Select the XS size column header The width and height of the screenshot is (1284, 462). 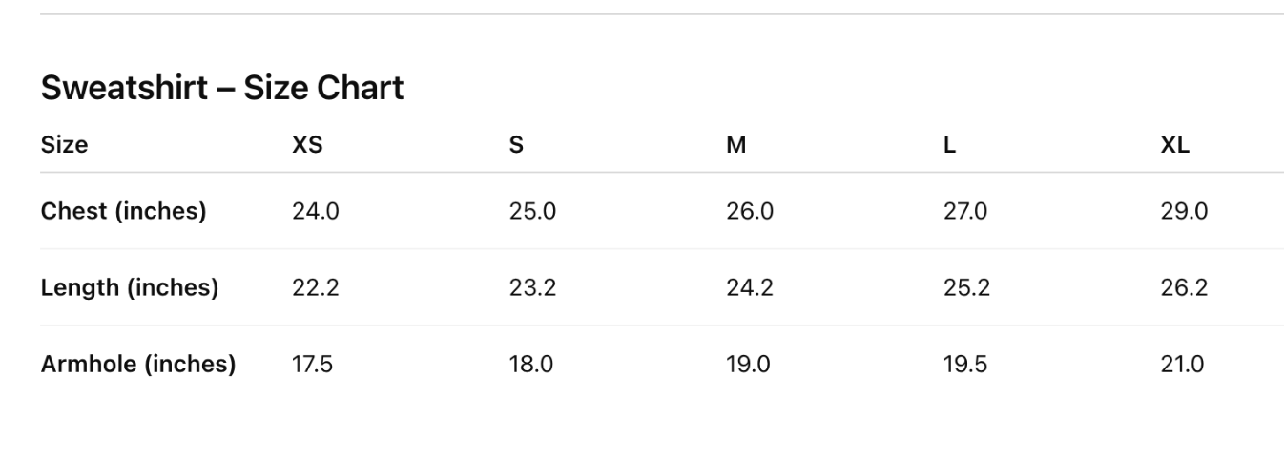[x=307, y=145]
